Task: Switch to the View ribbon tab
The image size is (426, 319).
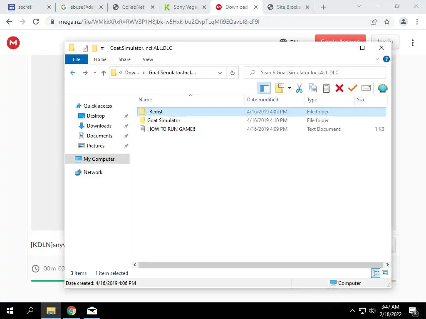Action: (x=148, y=59)
